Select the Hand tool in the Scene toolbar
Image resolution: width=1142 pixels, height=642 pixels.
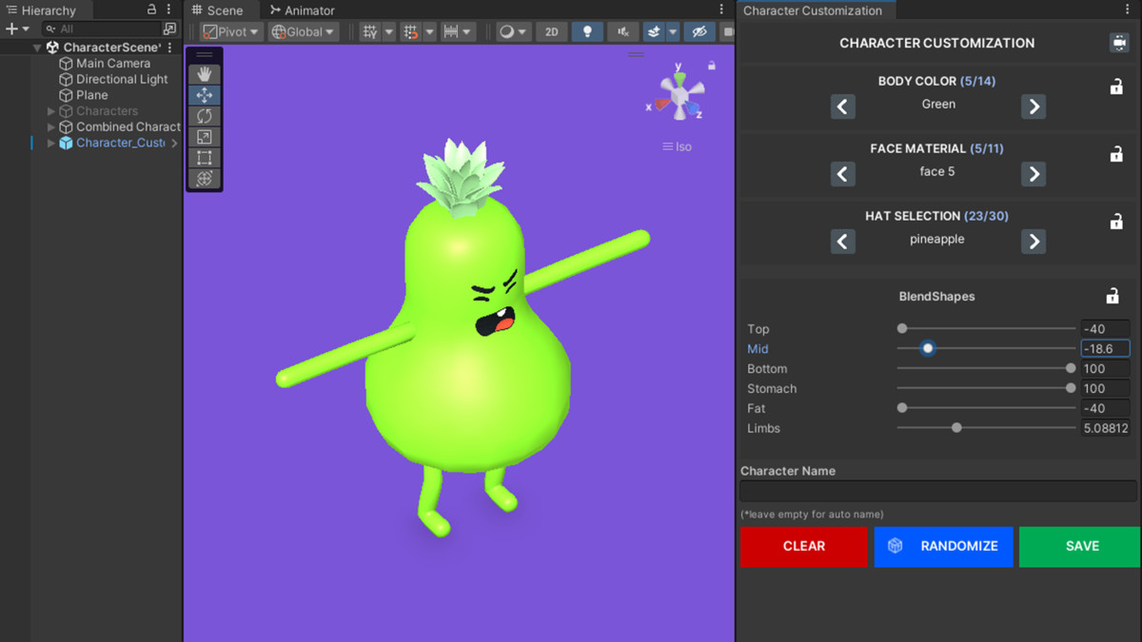[x=204, y=73]
